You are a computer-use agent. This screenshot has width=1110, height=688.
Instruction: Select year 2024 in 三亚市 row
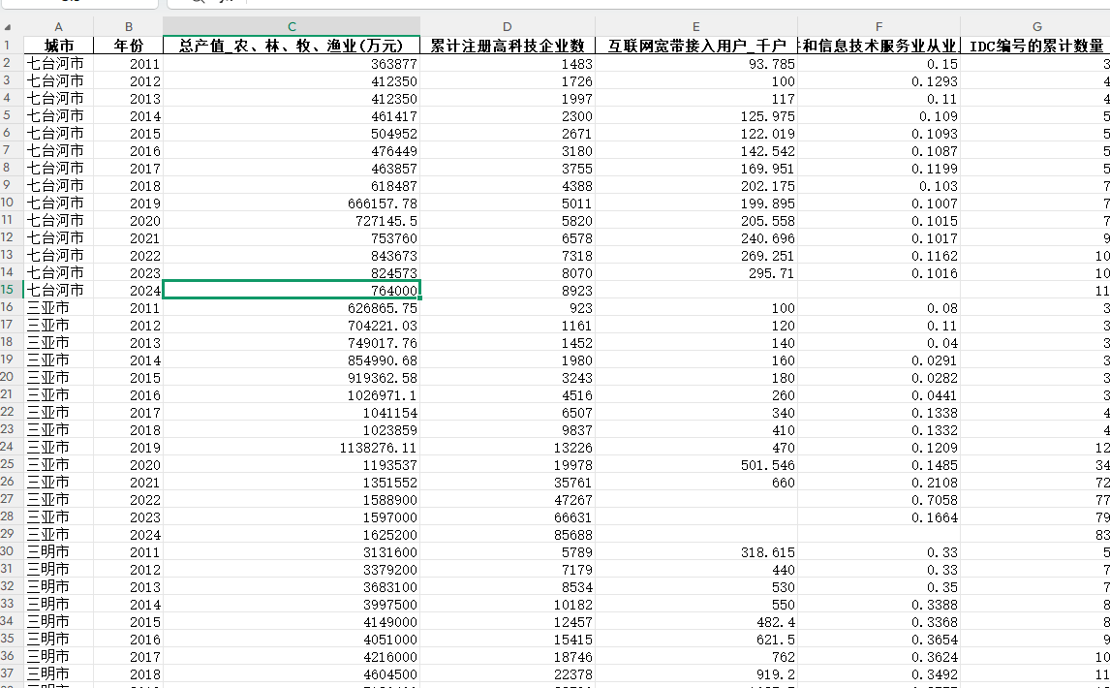pos(128,534)
